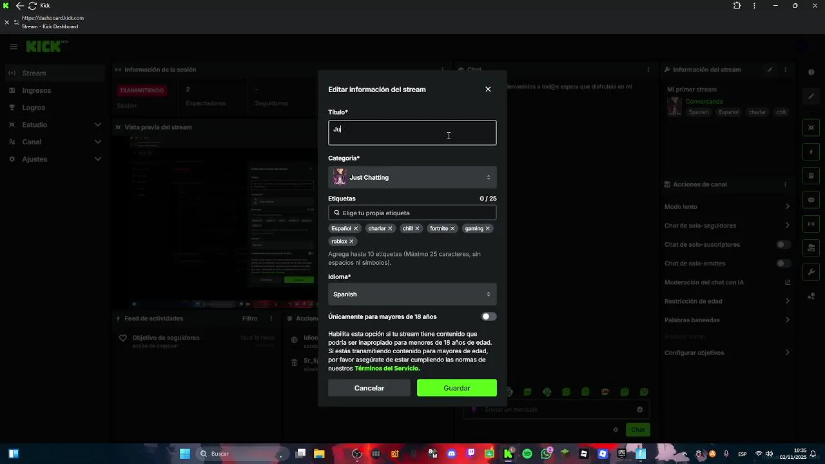The width and height of the screenshot is (825, 464).
Task: Click the Conversando category link
Action: click(x=704, y=102)
